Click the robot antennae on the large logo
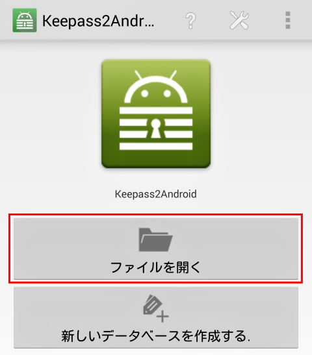 pos(156,75)
